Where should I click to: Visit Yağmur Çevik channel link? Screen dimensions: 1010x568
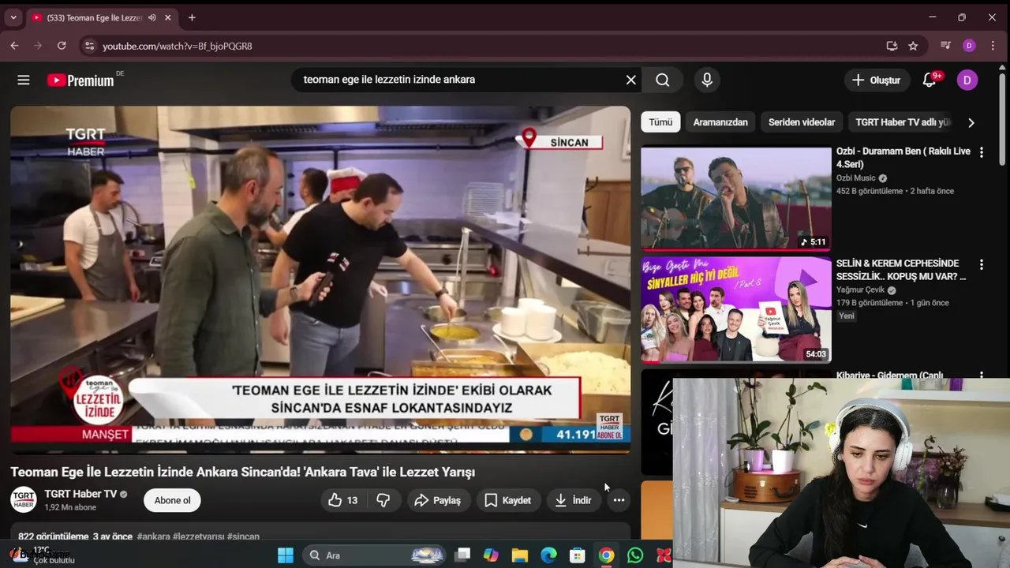click(x=861, y=290)
